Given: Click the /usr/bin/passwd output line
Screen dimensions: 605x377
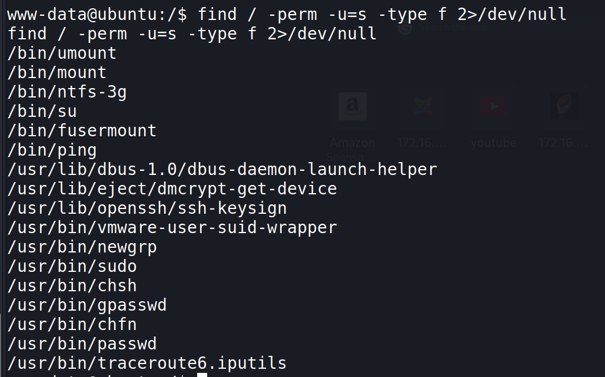Looking at the screenshot, I should 82,344.
